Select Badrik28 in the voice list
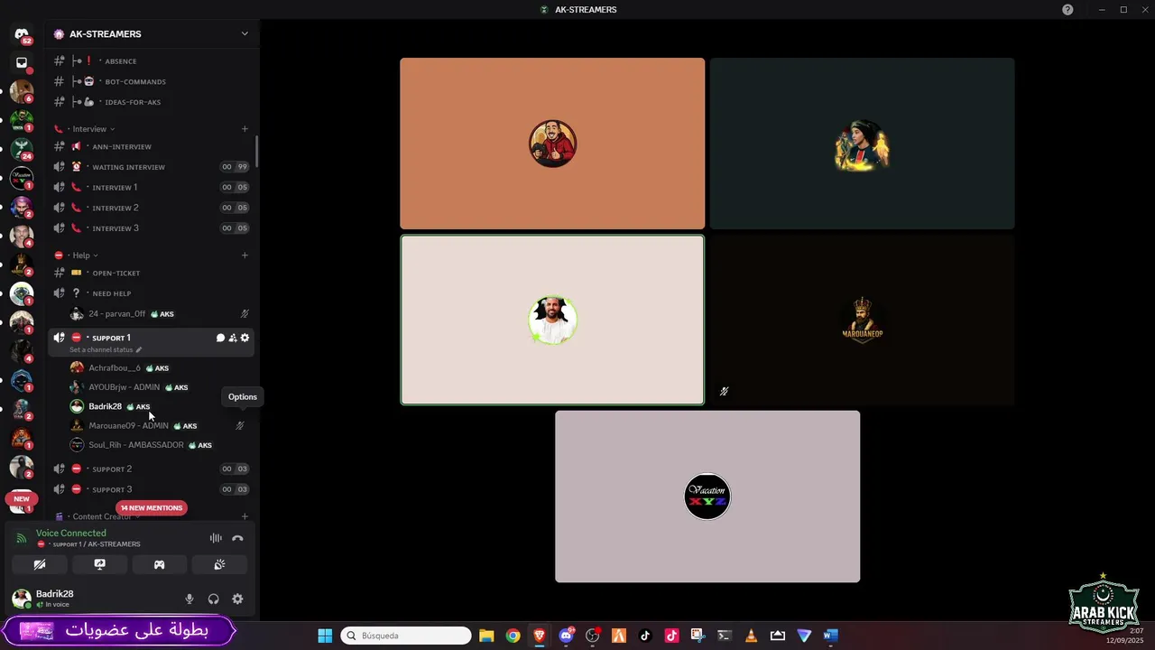Image resolution: width=1155 pixels, height=650 pixels. tap(159, 406)
